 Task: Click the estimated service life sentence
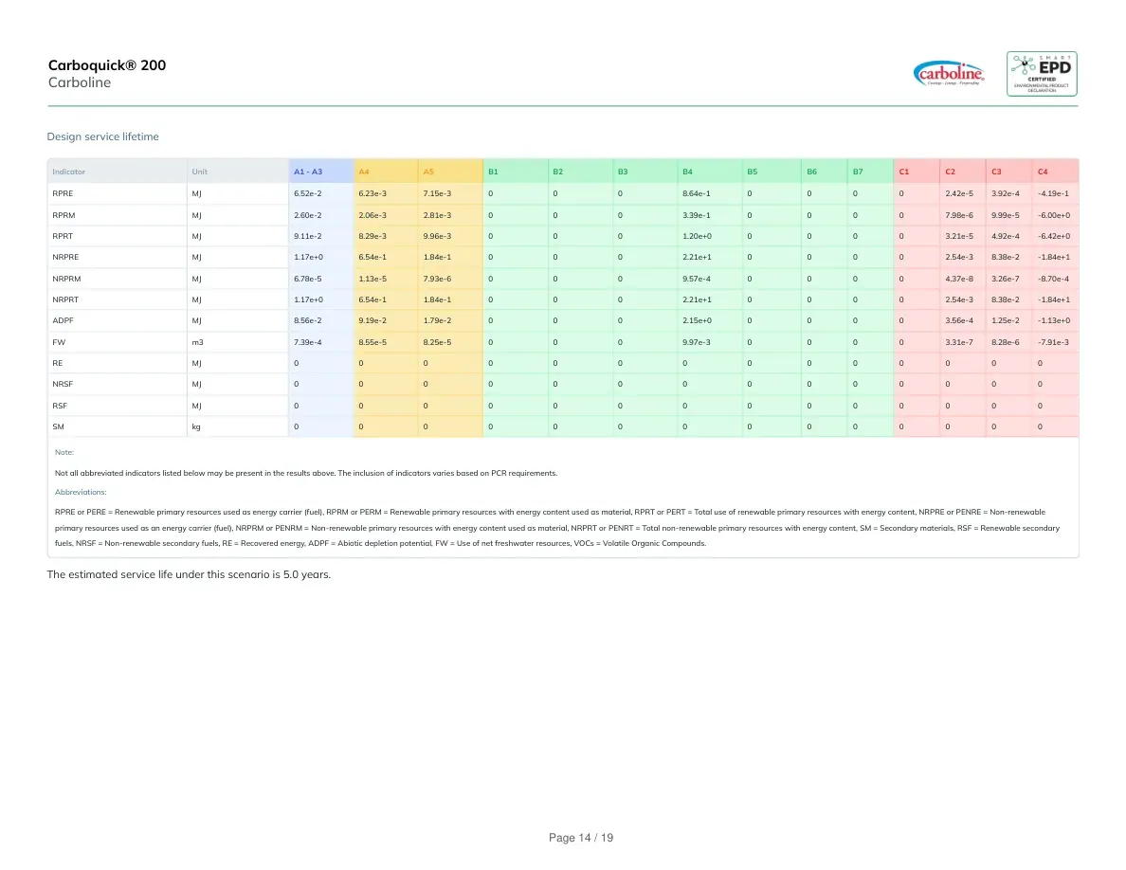click(x=189, y=574)
